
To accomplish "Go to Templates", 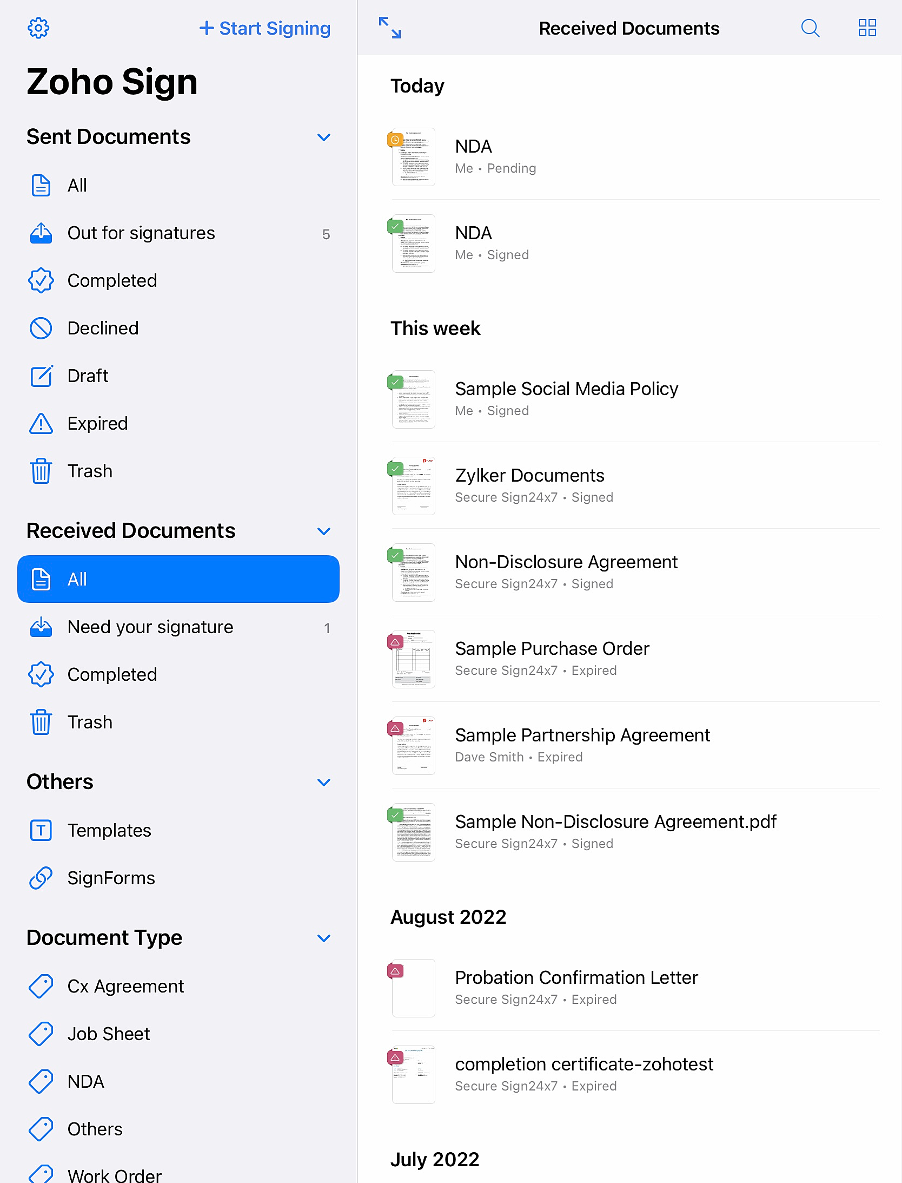I will [x=178, y=831].
